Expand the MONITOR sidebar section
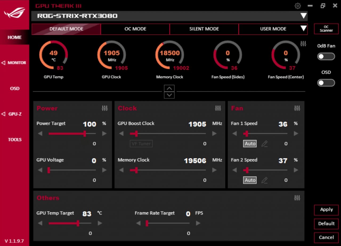 click(14, 63)
